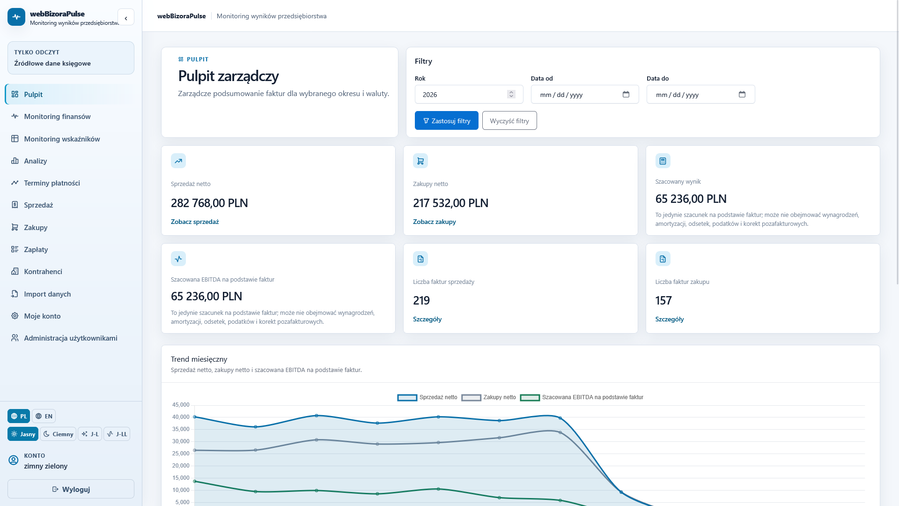Click the document icon on Liczba faktur zakupu card
The width and height of the screenshot is (899, 506).
pyautogui.click(x=663, y=259)
